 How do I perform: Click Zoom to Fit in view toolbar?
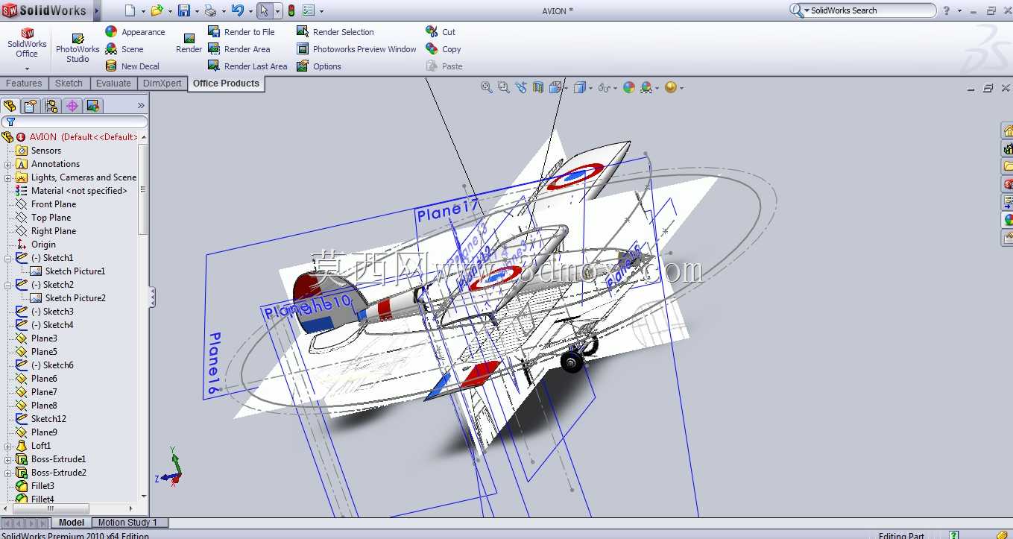(x=487, y=87)
